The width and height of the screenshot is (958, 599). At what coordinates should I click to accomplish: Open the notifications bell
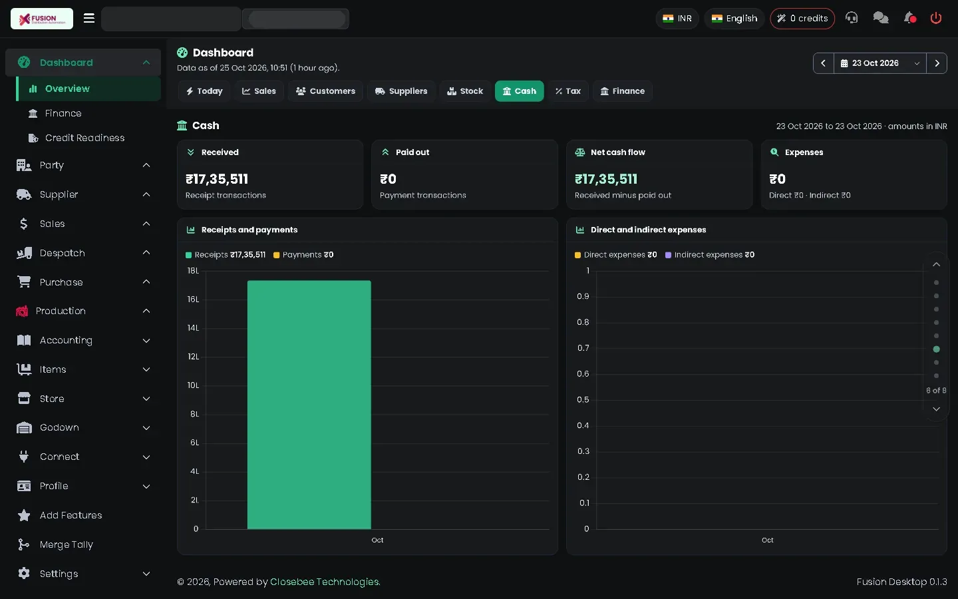[x=909, y=18]
